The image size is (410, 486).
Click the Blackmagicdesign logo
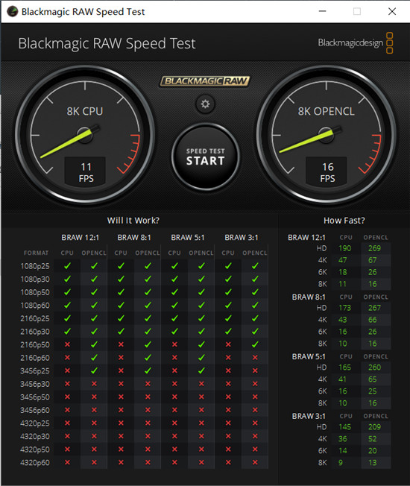[x=356, y=42]
